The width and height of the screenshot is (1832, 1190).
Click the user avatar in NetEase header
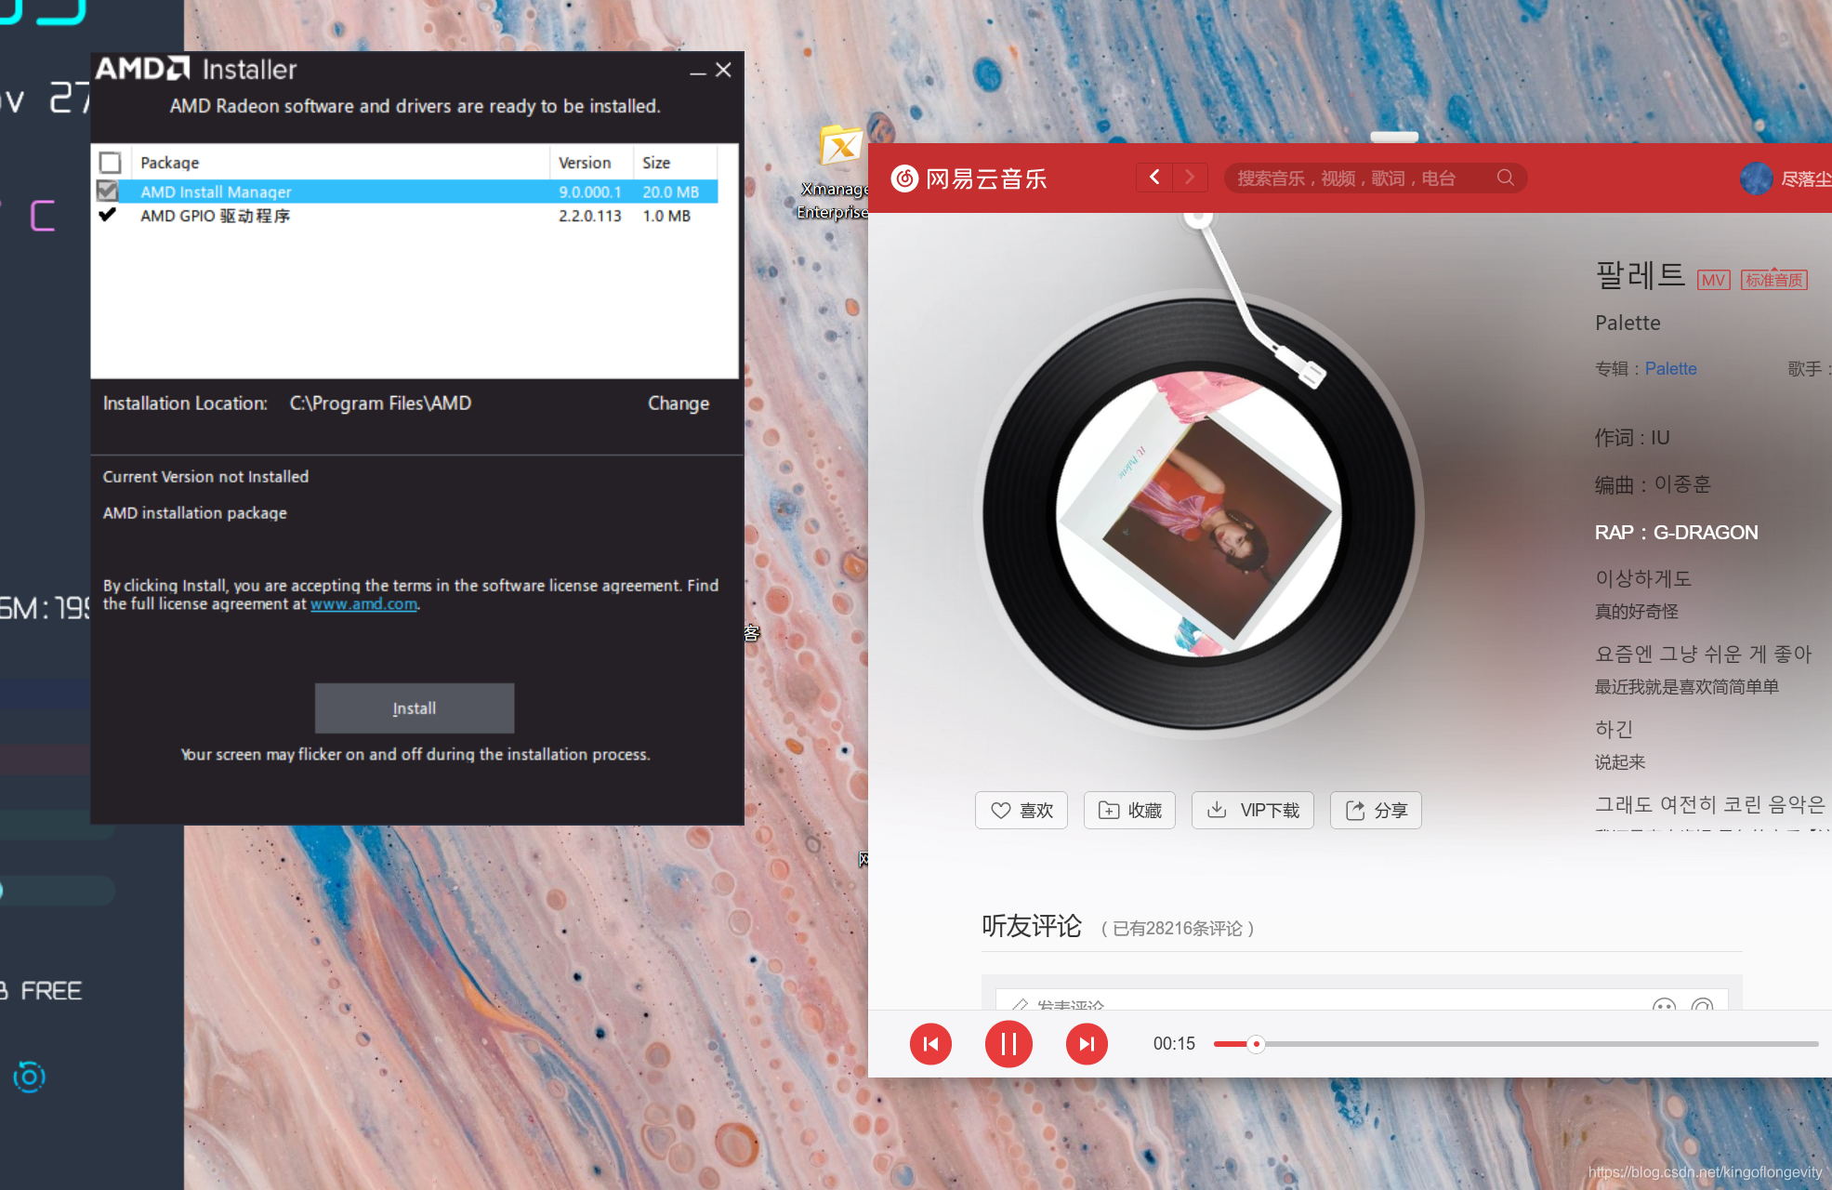(x=1756, y=178)
